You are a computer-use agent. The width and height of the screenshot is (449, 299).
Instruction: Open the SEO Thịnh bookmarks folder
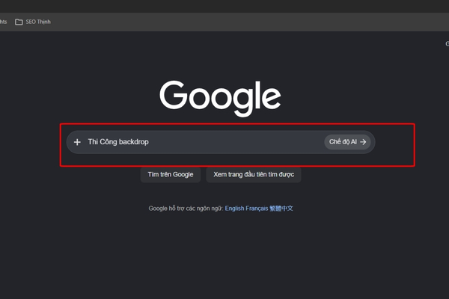[x=33, y=22]
